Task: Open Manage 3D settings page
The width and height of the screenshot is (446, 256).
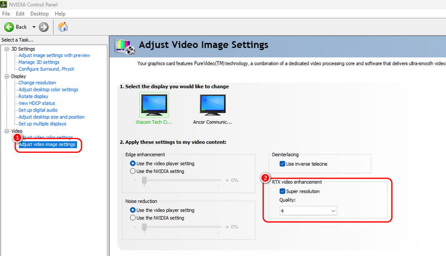Action: click(x=38, y=62)
